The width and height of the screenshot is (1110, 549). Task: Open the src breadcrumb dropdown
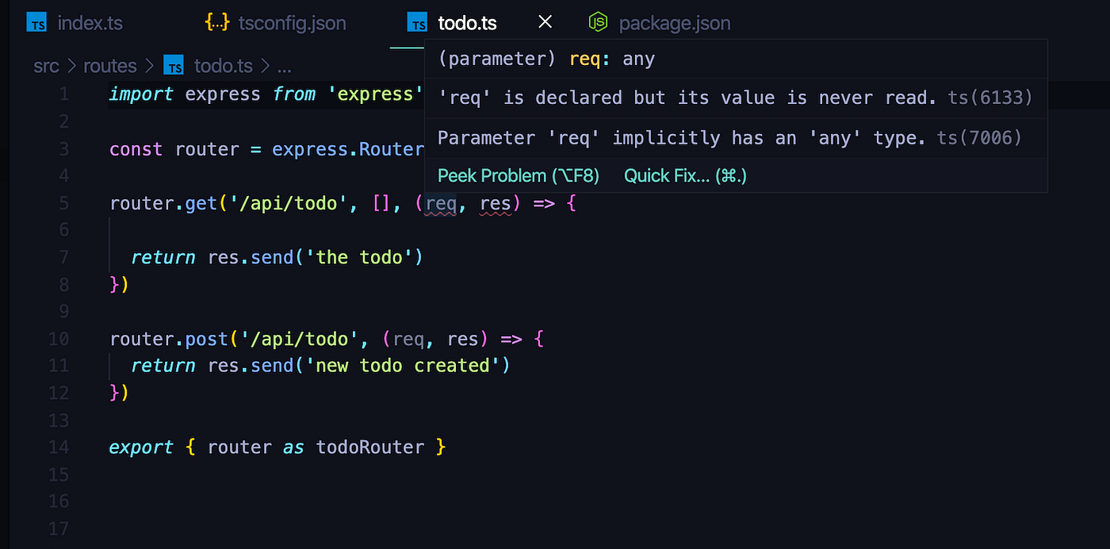click(x=46, y=65)
